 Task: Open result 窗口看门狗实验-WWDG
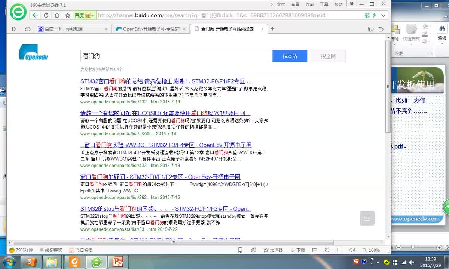point(166,145)
